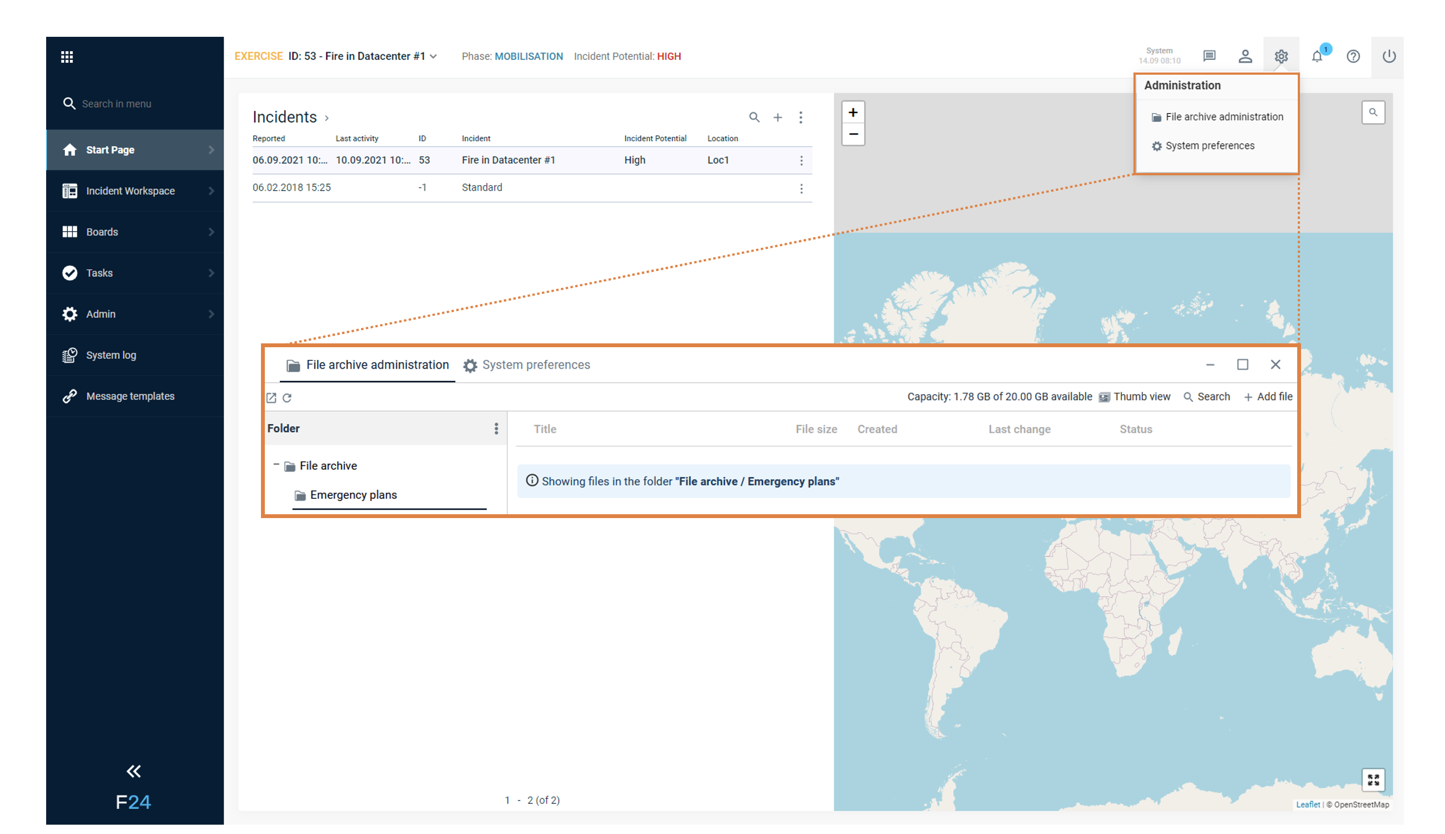
Task: Open the user profile icon
Action: 1245,56
